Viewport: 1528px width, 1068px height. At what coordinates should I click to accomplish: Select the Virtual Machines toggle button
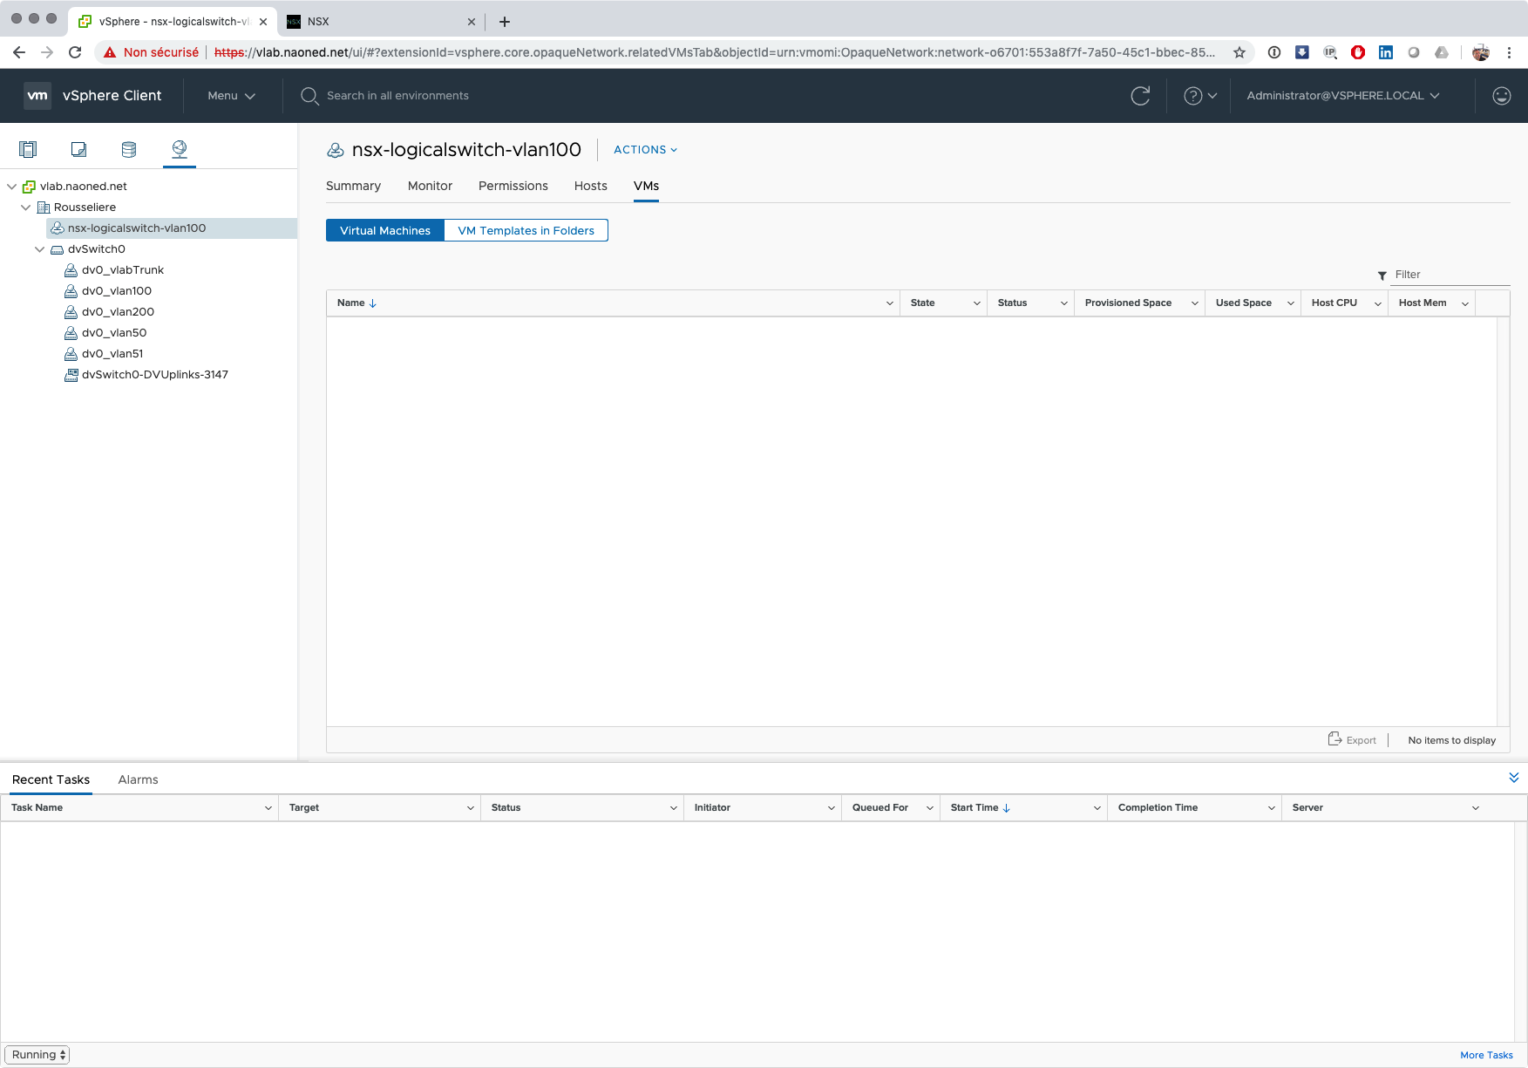tap(385, 230)
